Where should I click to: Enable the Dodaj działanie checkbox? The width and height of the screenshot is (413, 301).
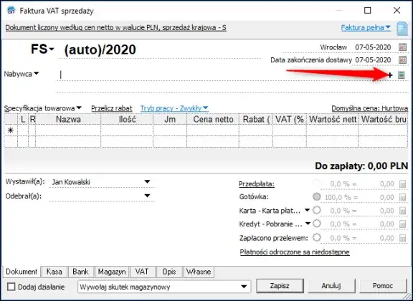pos(11,287)
